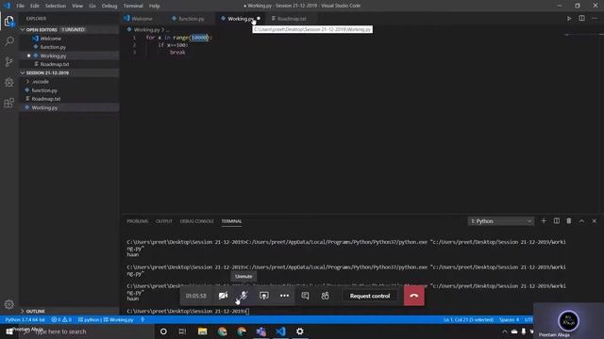Image resolution: width=604 pixels, height=339 pixels.
Task: Open the Selection menu
Action: click(x=56, y=6)
